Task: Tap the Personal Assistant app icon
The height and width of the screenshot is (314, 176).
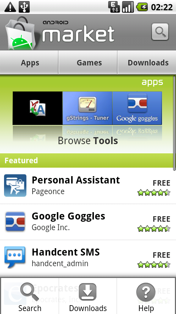Action: click(15, 185)
